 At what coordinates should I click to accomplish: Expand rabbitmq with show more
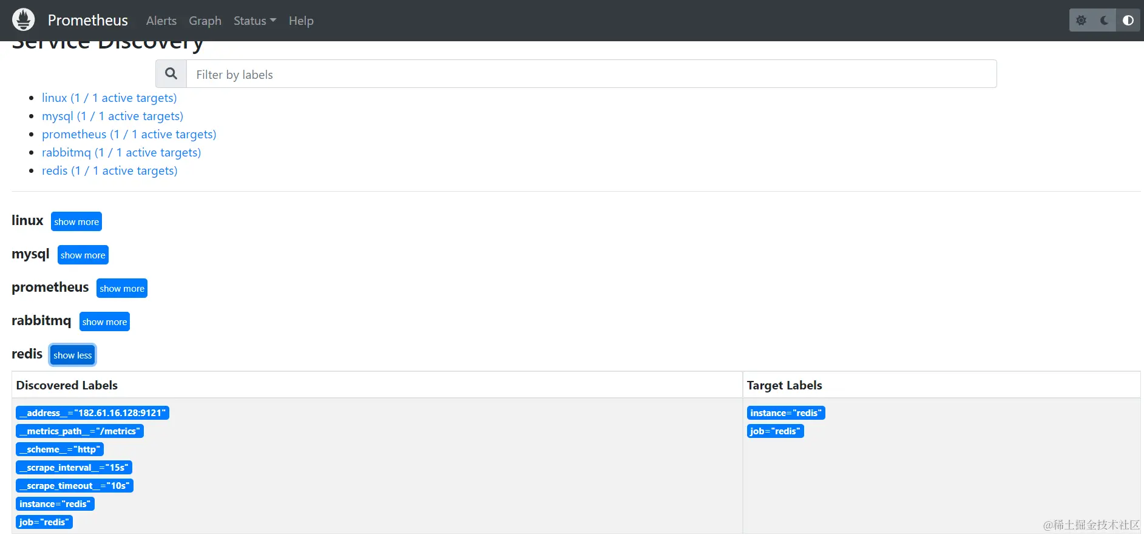coord(105,321)
